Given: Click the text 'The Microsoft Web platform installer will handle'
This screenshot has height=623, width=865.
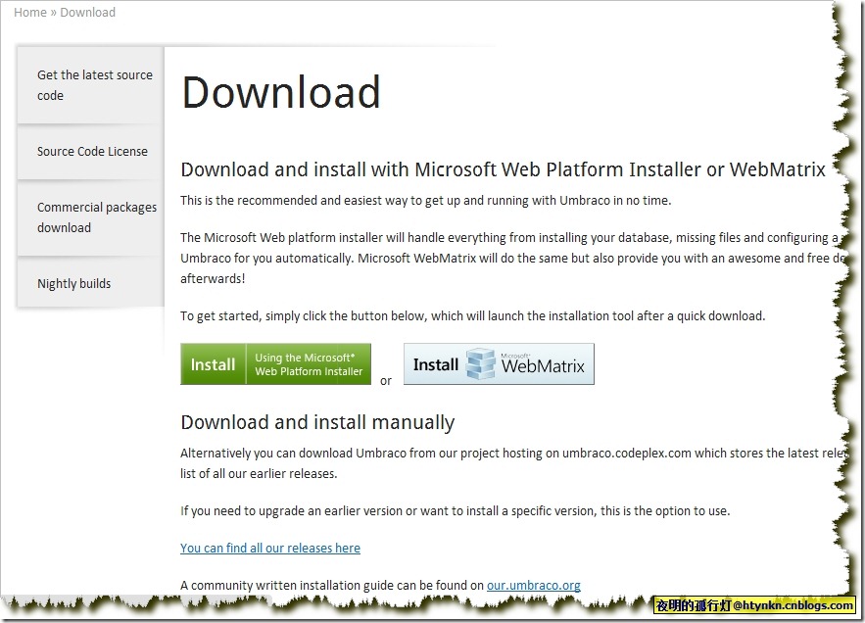Looking at the screenshot, I should [312, 238].
